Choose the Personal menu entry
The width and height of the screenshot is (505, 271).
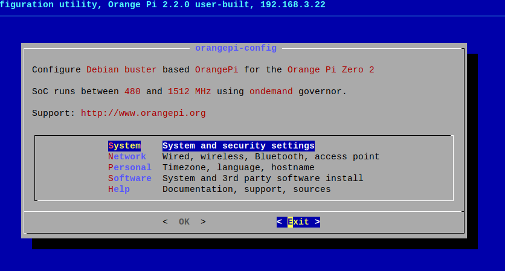point(129,167)
